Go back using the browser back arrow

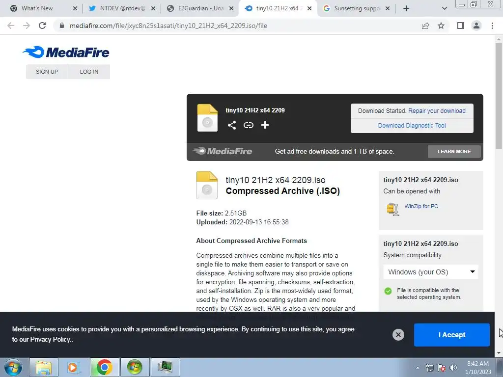coord(11,26)
